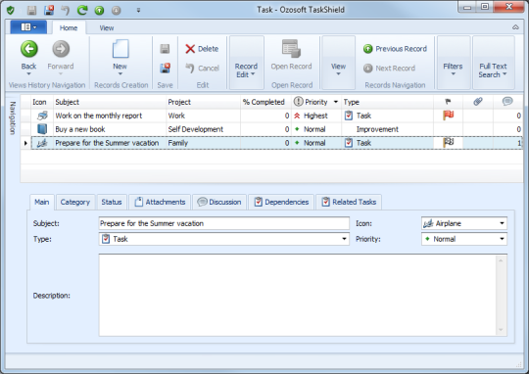The image size is (529, 374).
Task: Open the Category tab
Action: pos(75,202)
